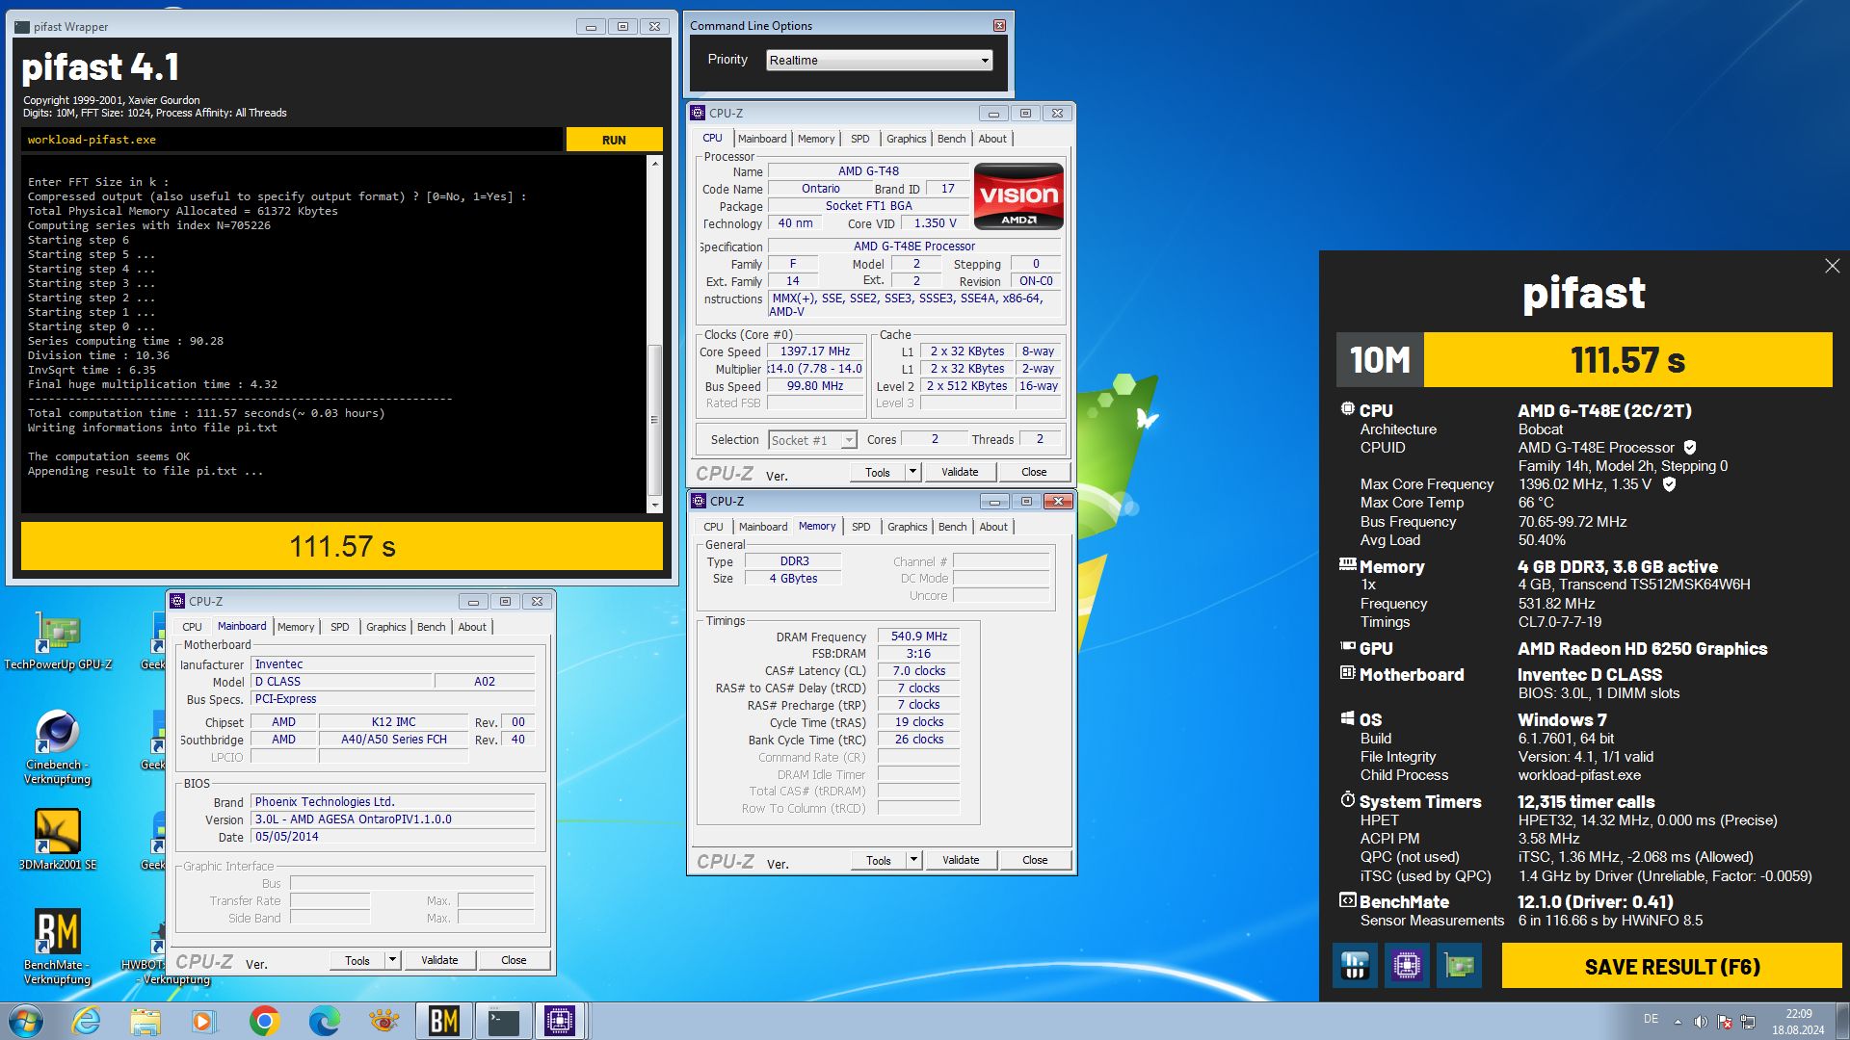This screenshot has width=1850, height=1040.
Task: Click Tools in the Mainboard CPU-Z window
Action: (x=357, y=960)
